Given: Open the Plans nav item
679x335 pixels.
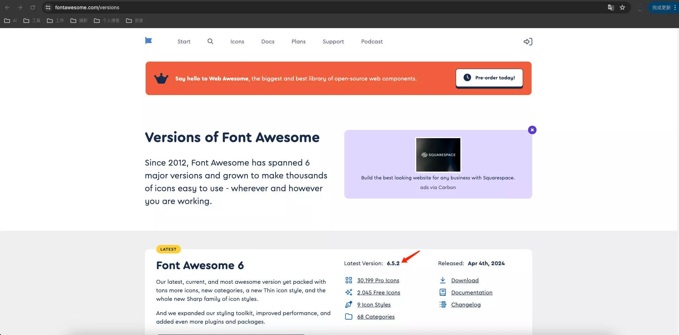Looking at the screenshot, I should click(298, 42).
